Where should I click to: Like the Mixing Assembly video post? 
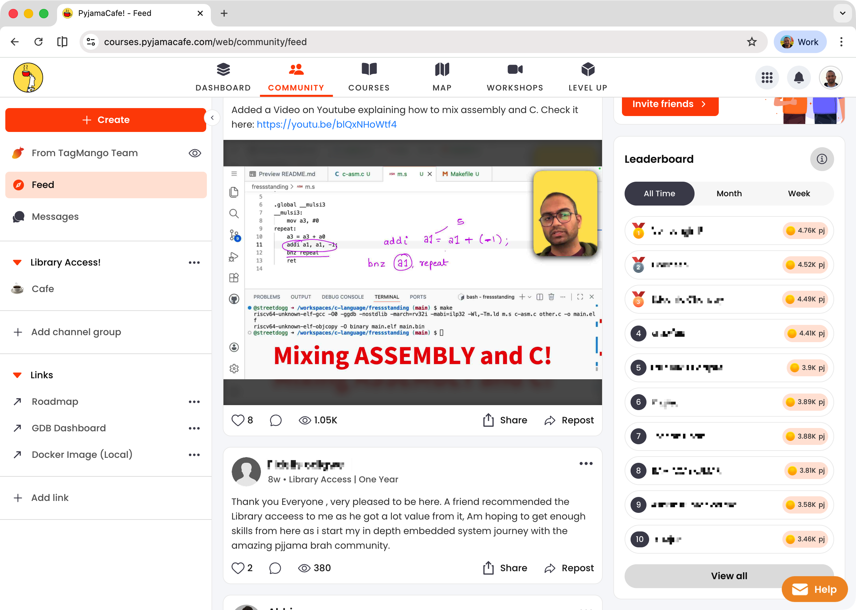[238, 420]
